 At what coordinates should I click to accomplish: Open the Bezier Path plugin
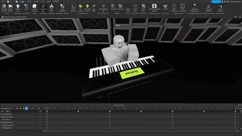point(128,8)
